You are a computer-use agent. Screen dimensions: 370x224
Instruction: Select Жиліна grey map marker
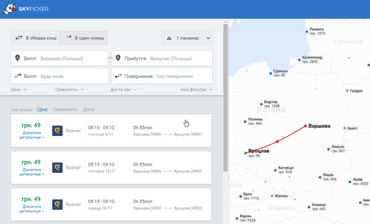pyautogui.click(x=272, y=196)
